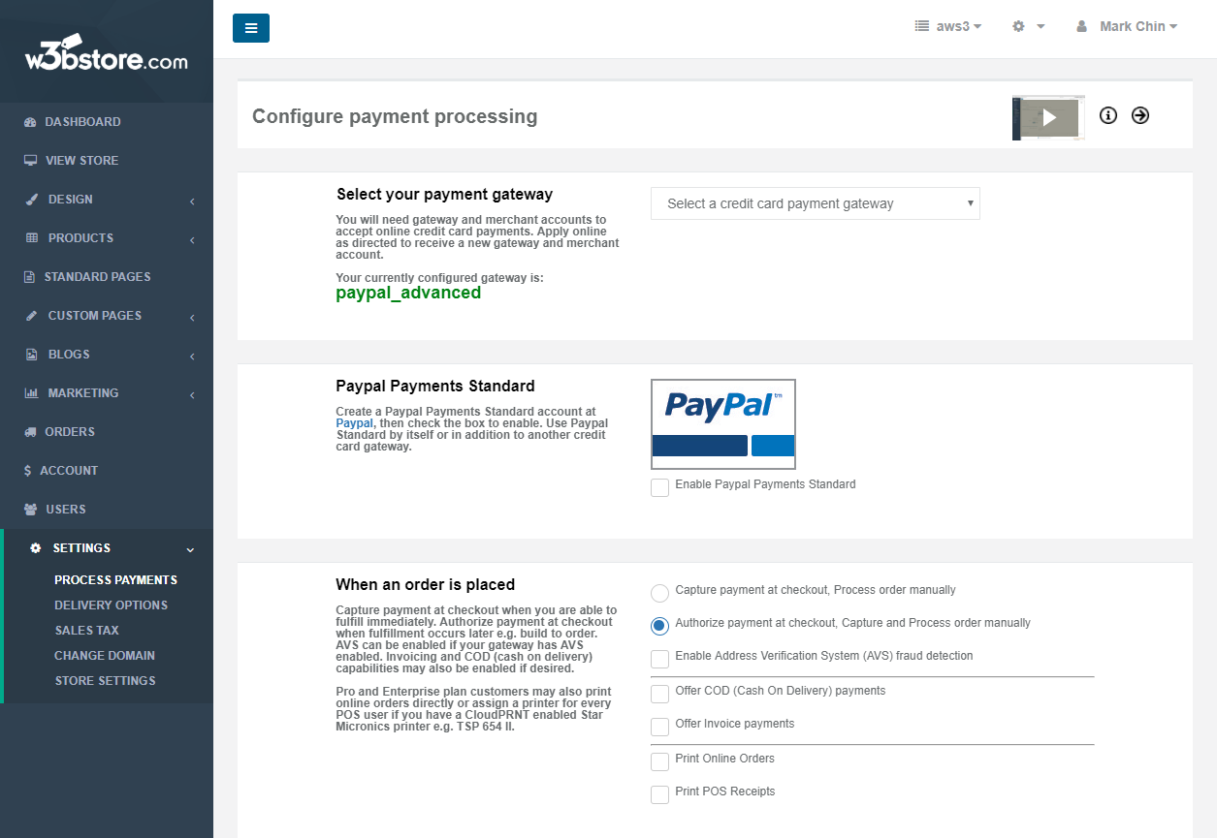Enable Address Verification System checkbox
Image resolution: width=1217 pixels, height=838 pixels.
pos(659,659)
